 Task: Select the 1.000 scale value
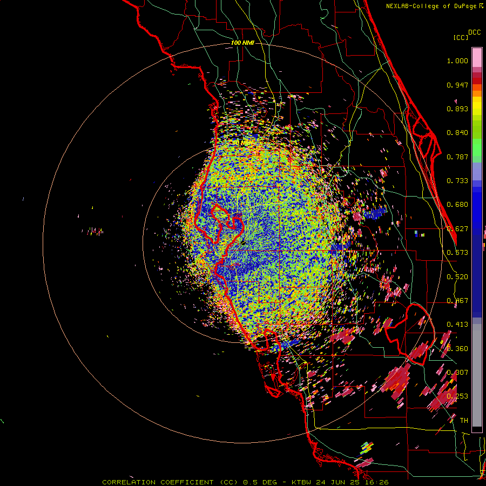[457, 60]
